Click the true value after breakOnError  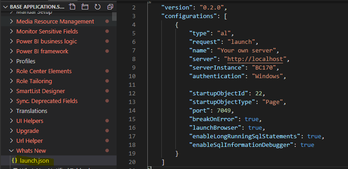tap(252, 119)
